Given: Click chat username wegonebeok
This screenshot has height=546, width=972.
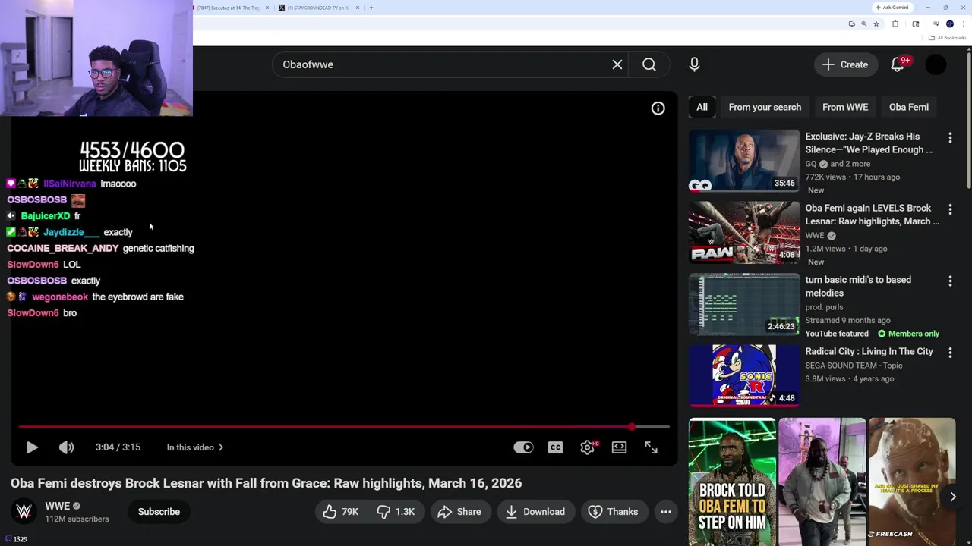Looking at the screenshot, I should (x=60, y=297).
